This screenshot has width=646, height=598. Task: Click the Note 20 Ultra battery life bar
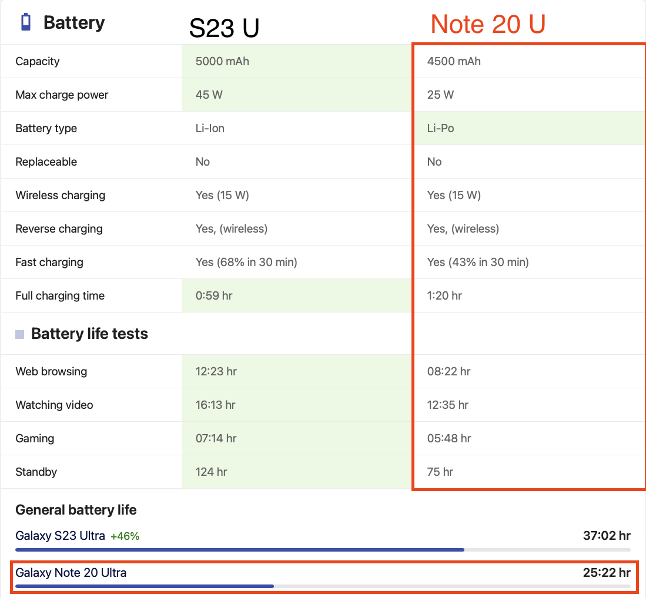pos(323,586)
